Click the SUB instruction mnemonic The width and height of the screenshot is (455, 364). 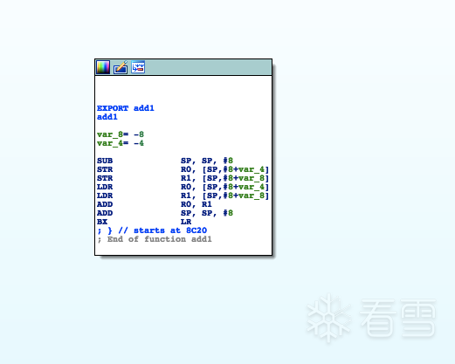pos(105,161)
